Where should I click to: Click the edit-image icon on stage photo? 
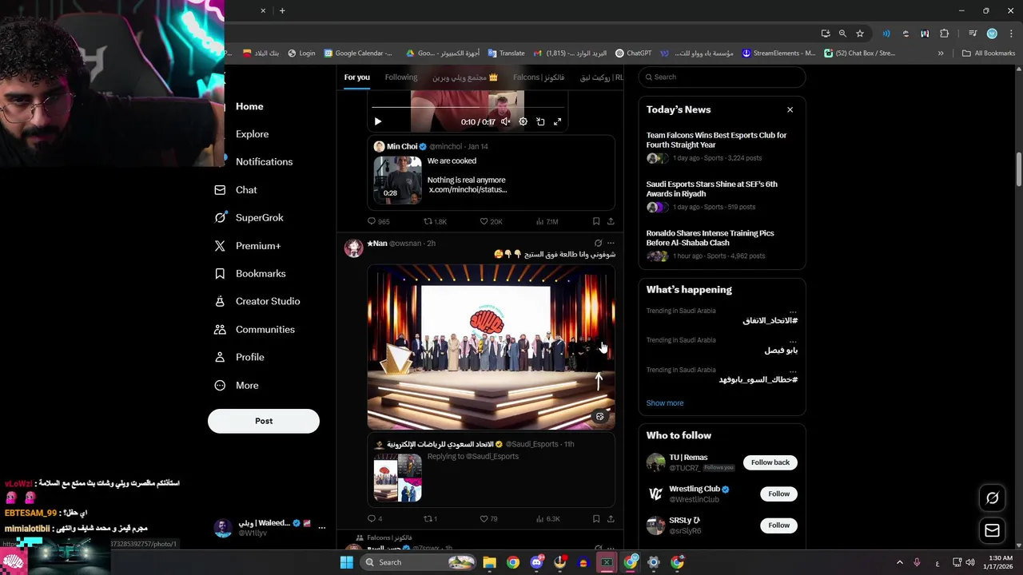(x=600, y=416)
